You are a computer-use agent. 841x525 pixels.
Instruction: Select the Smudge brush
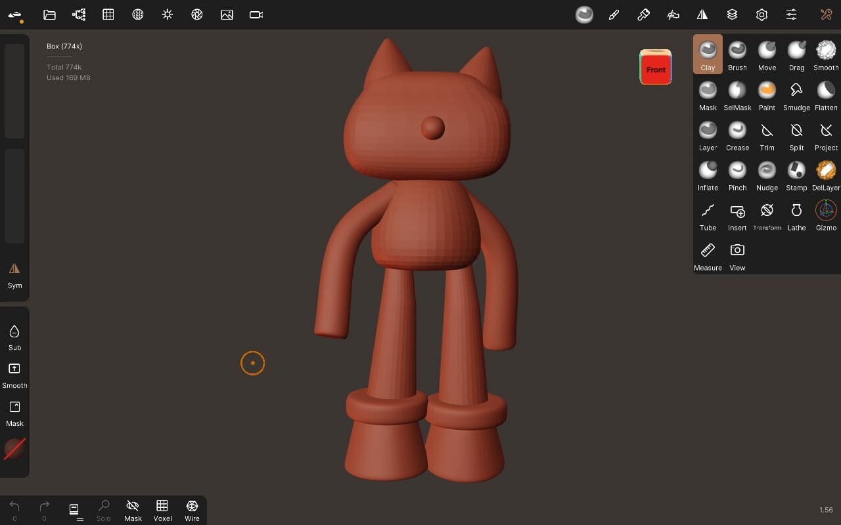tap(796, 93)
